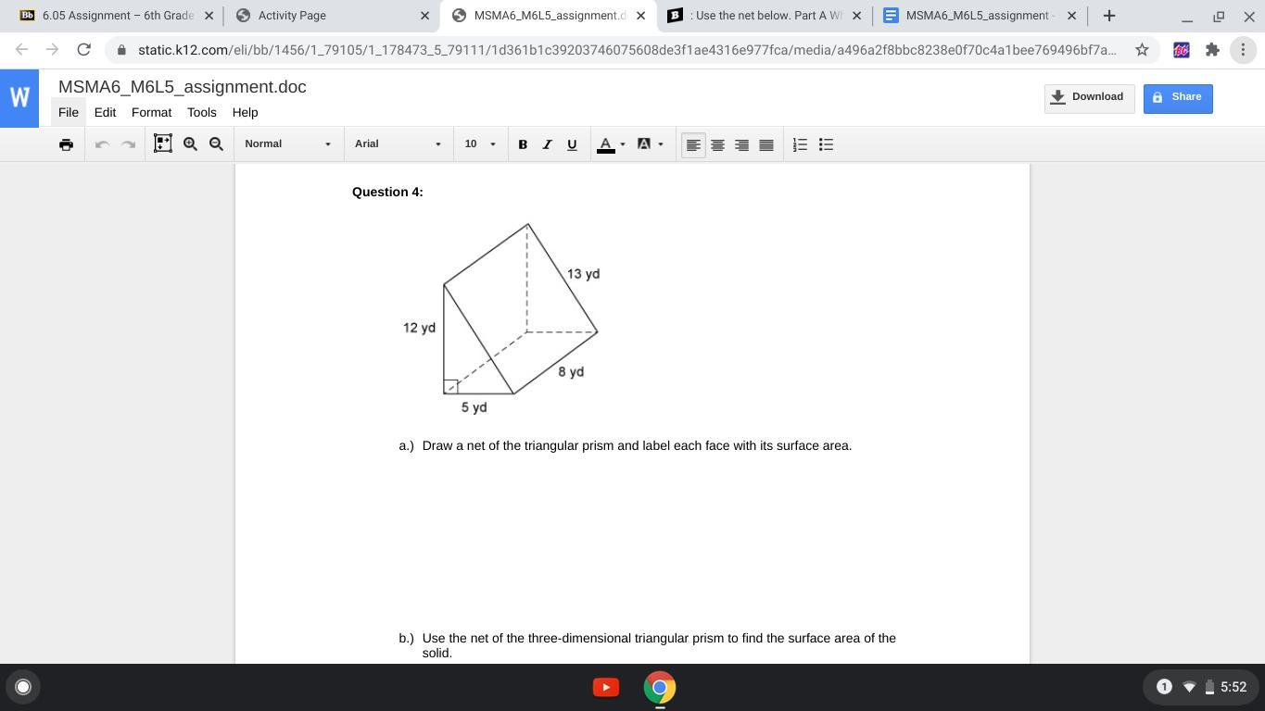Click the triangular prism diagram
Screen dimensions: 1265x711
click(x=501, y=317)
